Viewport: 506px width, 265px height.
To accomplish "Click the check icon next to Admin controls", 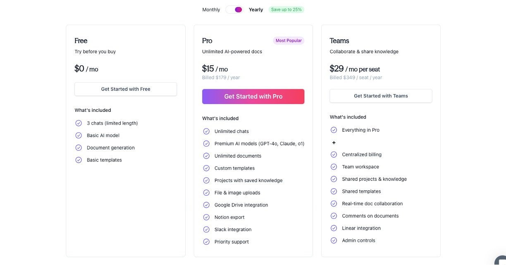I will 334,240.
